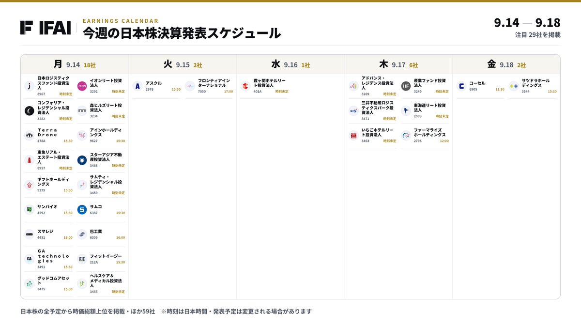This screenshot has height=327, width=581.
Task: Select the 水 9.16 column header
Action: click(x=290, y=64)
